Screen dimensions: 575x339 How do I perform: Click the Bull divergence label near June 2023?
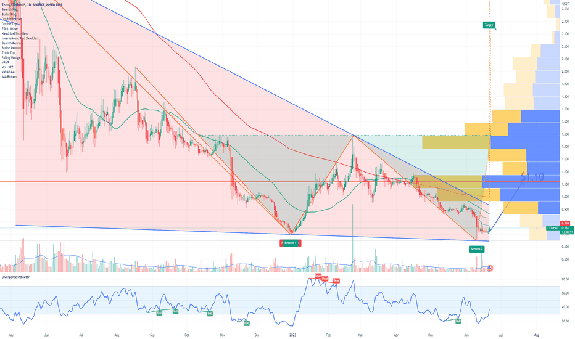coord(458,321)
